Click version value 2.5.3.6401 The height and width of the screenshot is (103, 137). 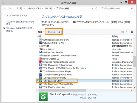(x=93, y=94)
